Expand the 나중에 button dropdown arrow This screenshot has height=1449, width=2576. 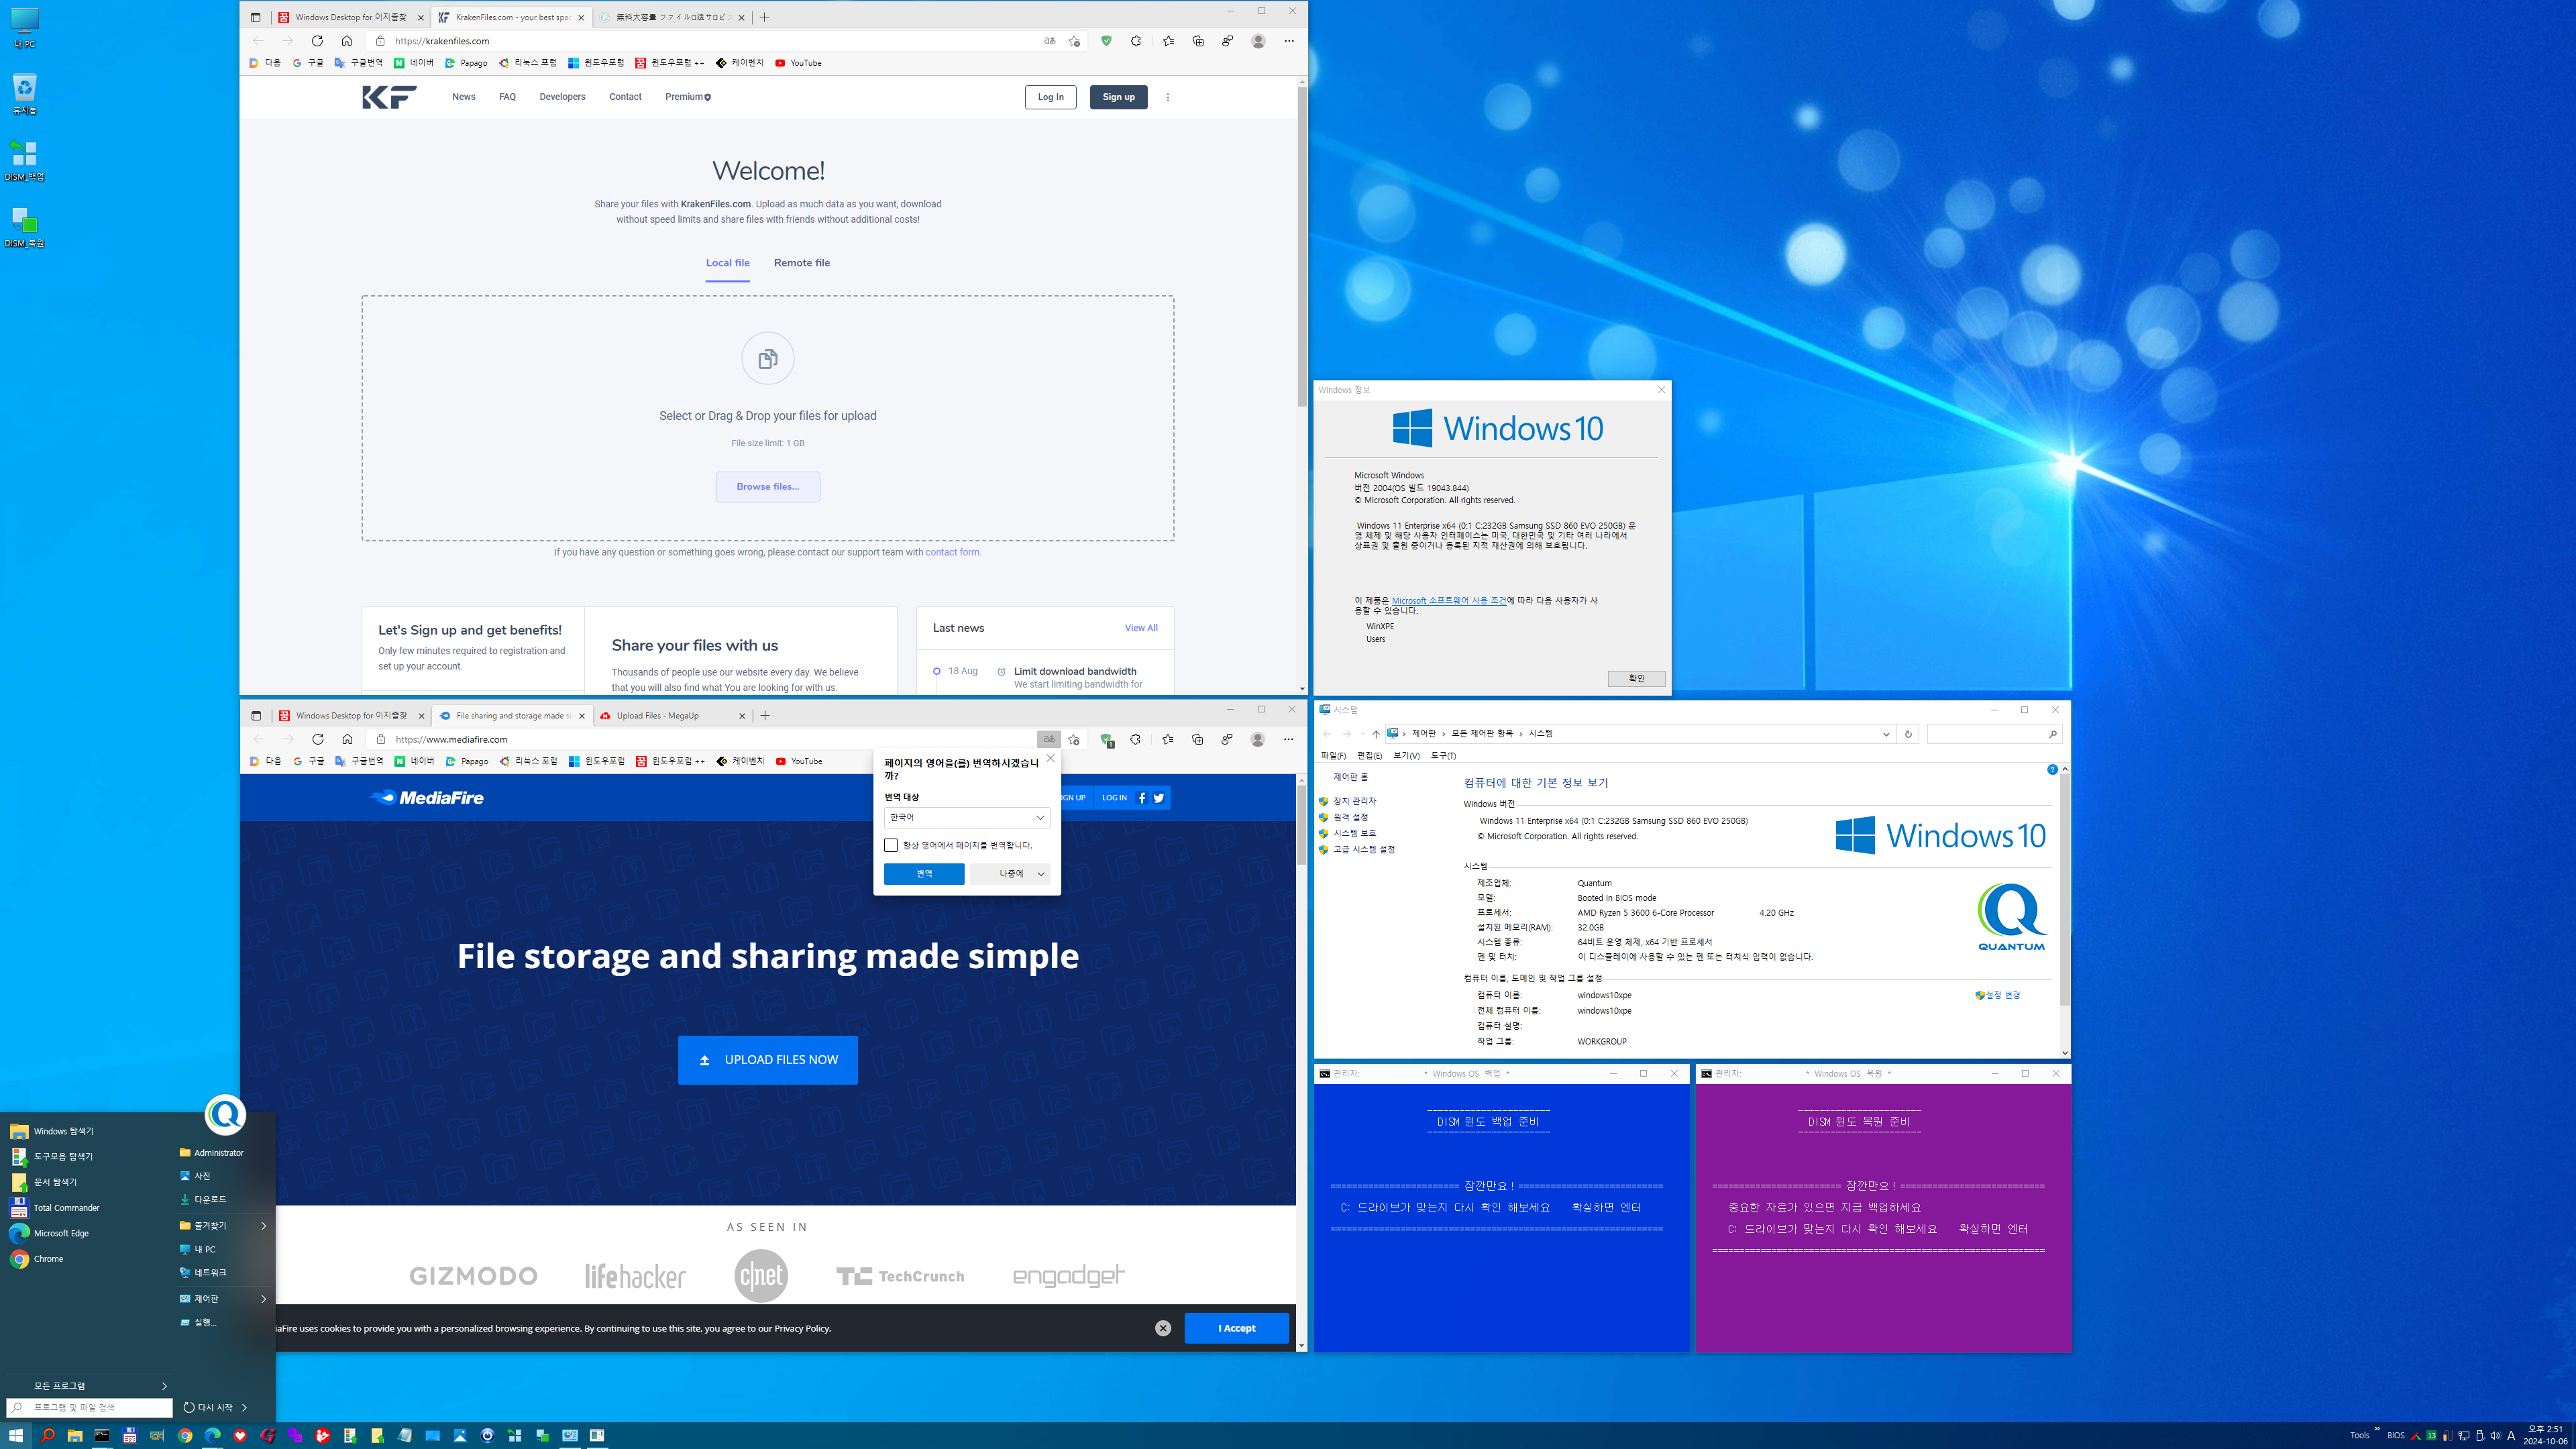[1041, 874]
